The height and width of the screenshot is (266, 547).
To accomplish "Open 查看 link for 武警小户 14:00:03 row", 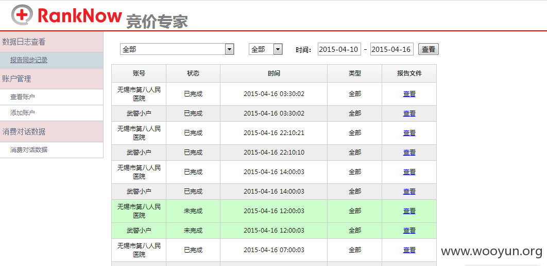I will click(x=409, y=191).
